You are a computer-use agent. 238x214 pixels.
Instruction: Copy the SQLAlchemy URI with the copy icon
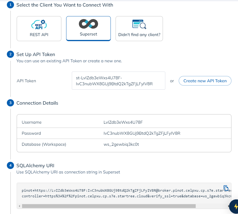pos(226,188)
